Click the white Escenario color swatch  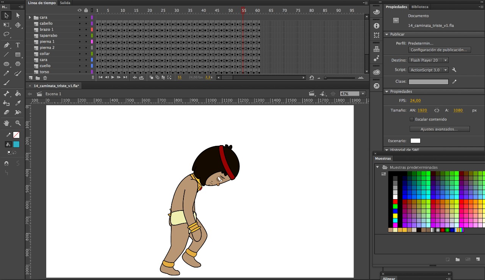pos(415,141)
